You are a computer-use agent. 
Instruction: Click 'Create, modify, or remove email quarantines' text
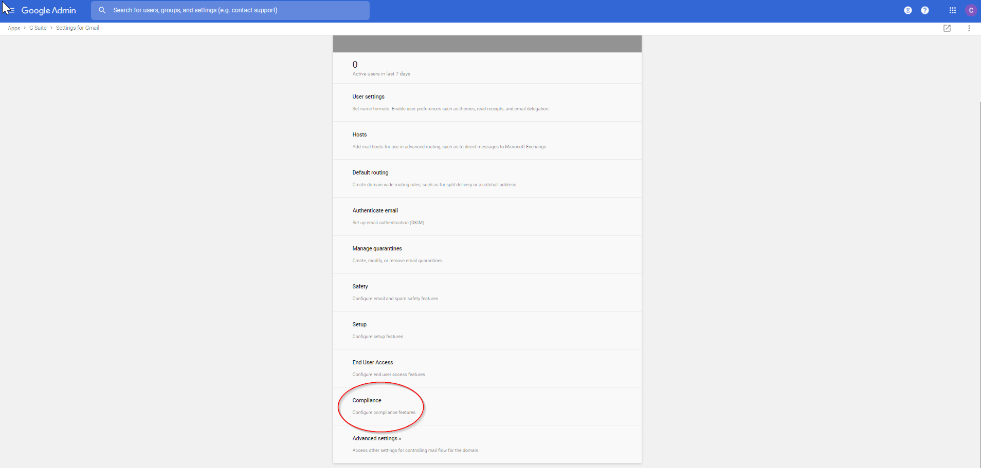point(398,261)
